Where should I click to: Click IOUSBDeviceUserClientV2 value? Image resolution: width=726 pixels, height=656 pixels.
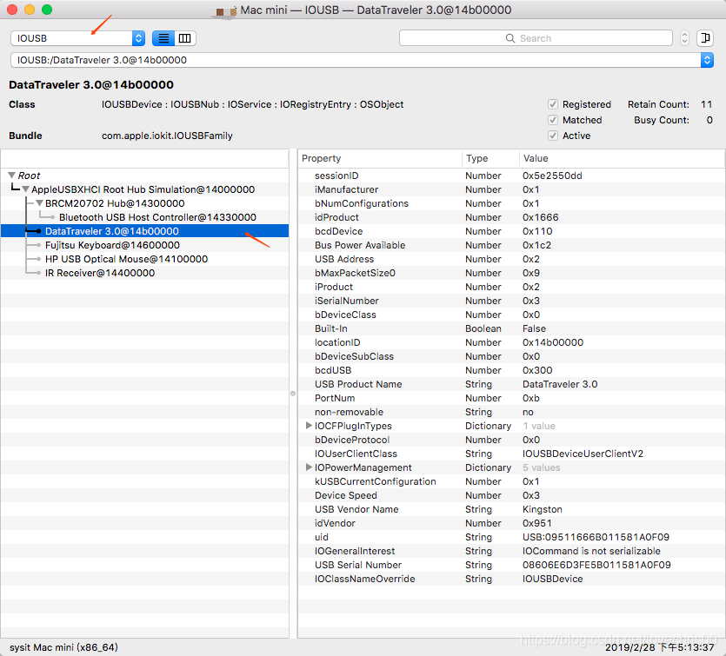(x=583, y=454)
